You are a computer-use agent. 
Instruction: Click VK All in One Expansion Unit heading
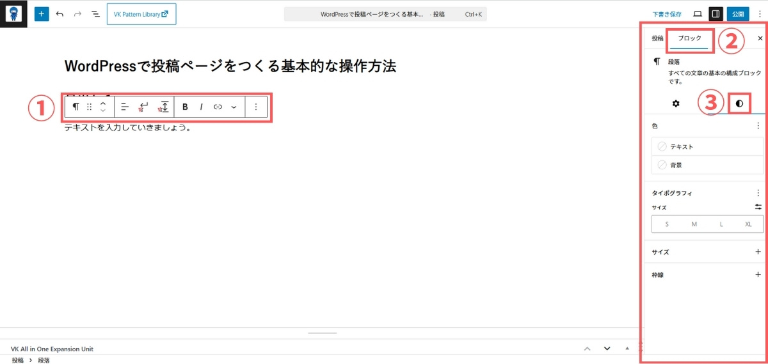(x=52, y=349)
